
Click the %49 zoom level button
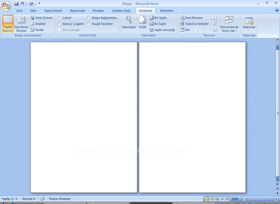tap(235, 199)
